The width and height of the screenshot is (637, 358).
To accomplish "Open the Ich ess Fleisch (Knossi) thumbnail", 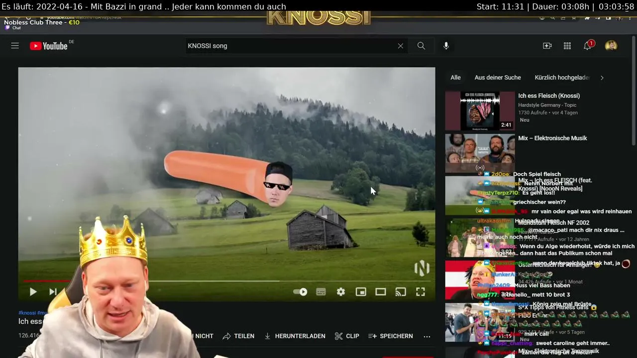I will pos(480,110).
